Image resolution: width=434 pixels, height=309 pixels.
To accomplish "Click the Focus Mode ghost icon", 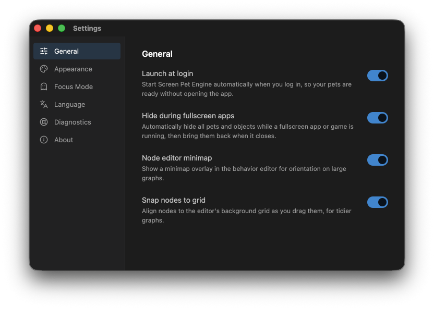I will click(44, 86).
